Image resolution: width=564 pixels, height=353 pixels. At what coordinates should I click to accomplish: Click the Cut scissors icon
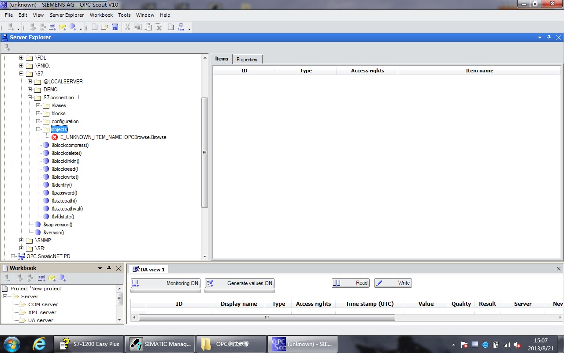click(128, 27)
